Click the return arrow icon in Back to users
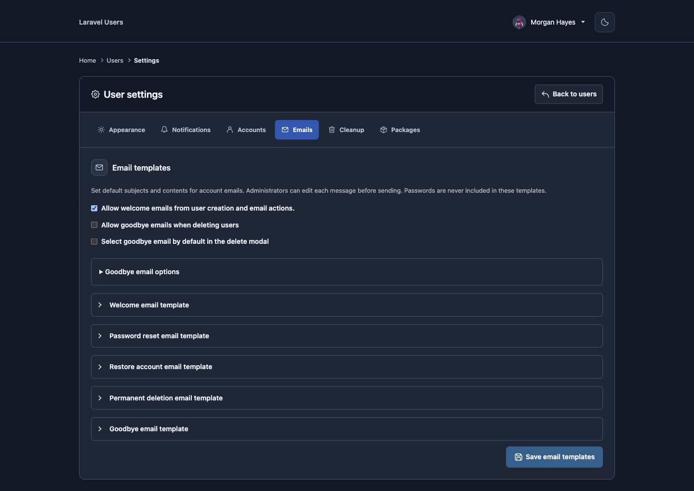This screenshot has width=694, height=491. [545, 94]
